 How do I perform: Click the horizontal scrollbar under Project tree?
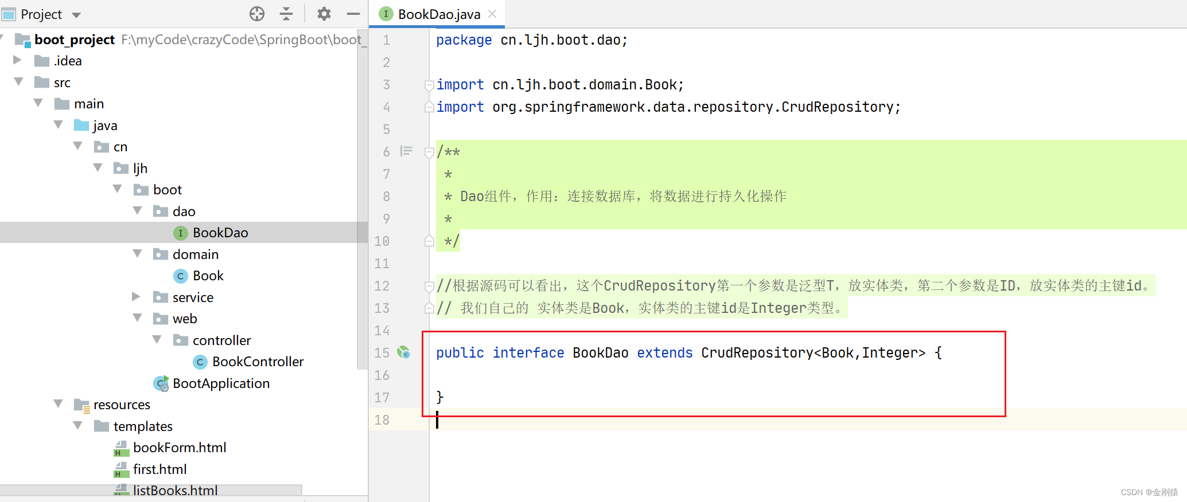tap(151, 490)
